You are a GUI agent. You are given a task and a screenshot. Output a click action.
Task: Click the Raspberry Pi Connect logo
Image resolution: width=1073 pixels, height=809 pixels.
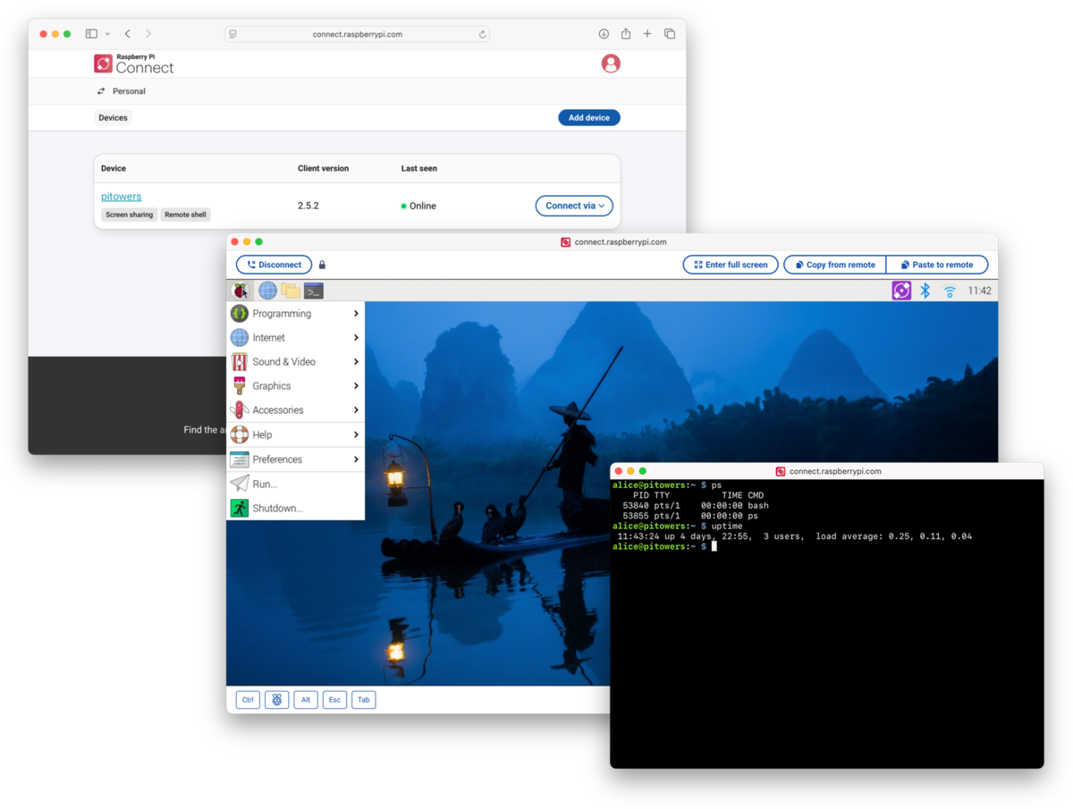click(134, 63)
